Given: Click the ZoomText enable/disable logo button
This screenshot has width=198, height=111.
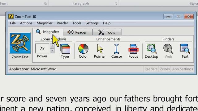Looking at the screenshot, I should pos(20,43).
